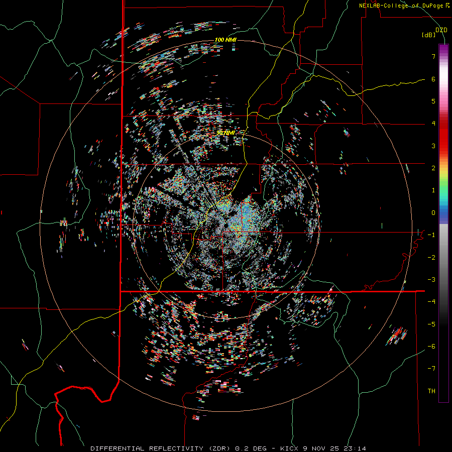Click the -7 value on the color scale
This screenshot has width=452, height=452.
tap(431, 369)
